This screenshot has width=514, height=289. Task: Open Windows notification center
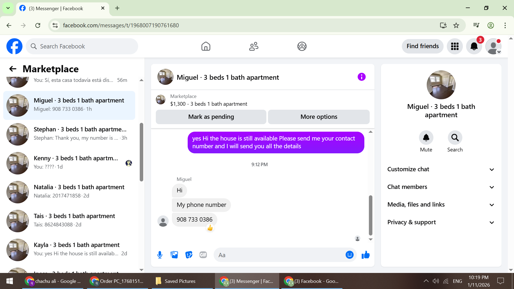click(x=500, y=281)
